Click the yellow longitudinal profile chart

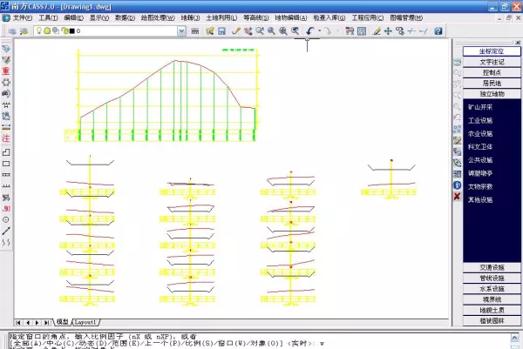[x=162, y=95]
